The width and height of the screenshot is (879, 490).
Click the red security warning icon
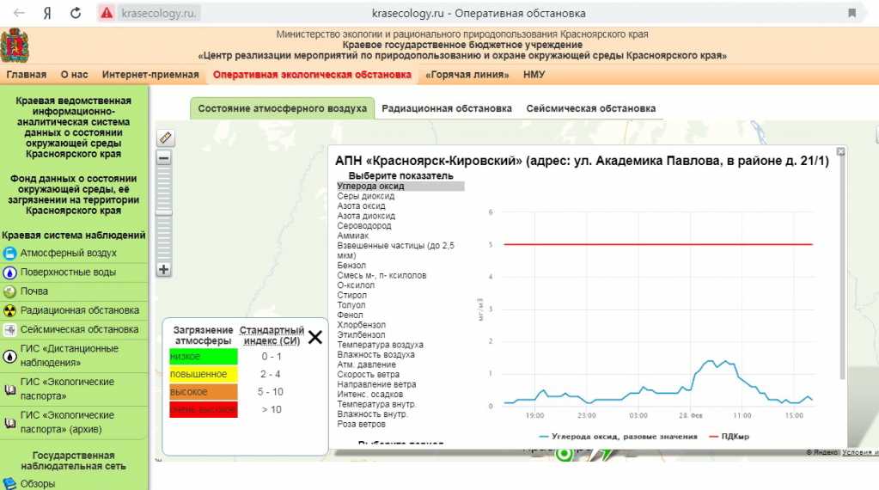(x=107, y=13)
